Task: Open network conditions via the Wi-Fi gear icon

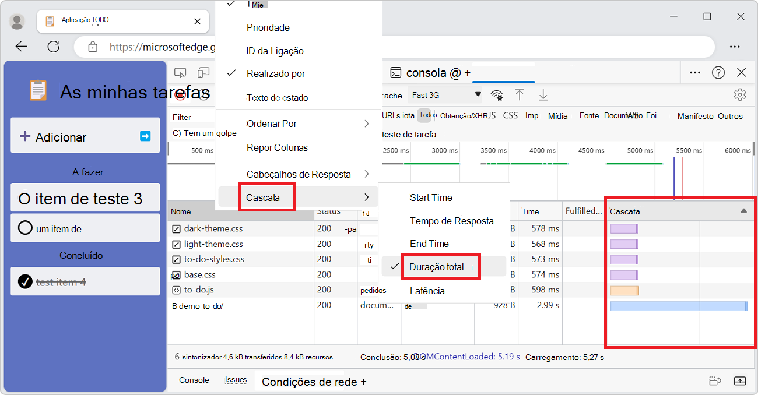Action: [x=497, y=94]
